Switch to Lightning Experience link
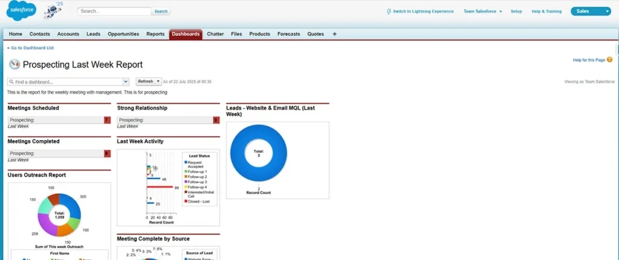Image resolution: width=619 pixels, height=260 pixels. pos(423,11)
